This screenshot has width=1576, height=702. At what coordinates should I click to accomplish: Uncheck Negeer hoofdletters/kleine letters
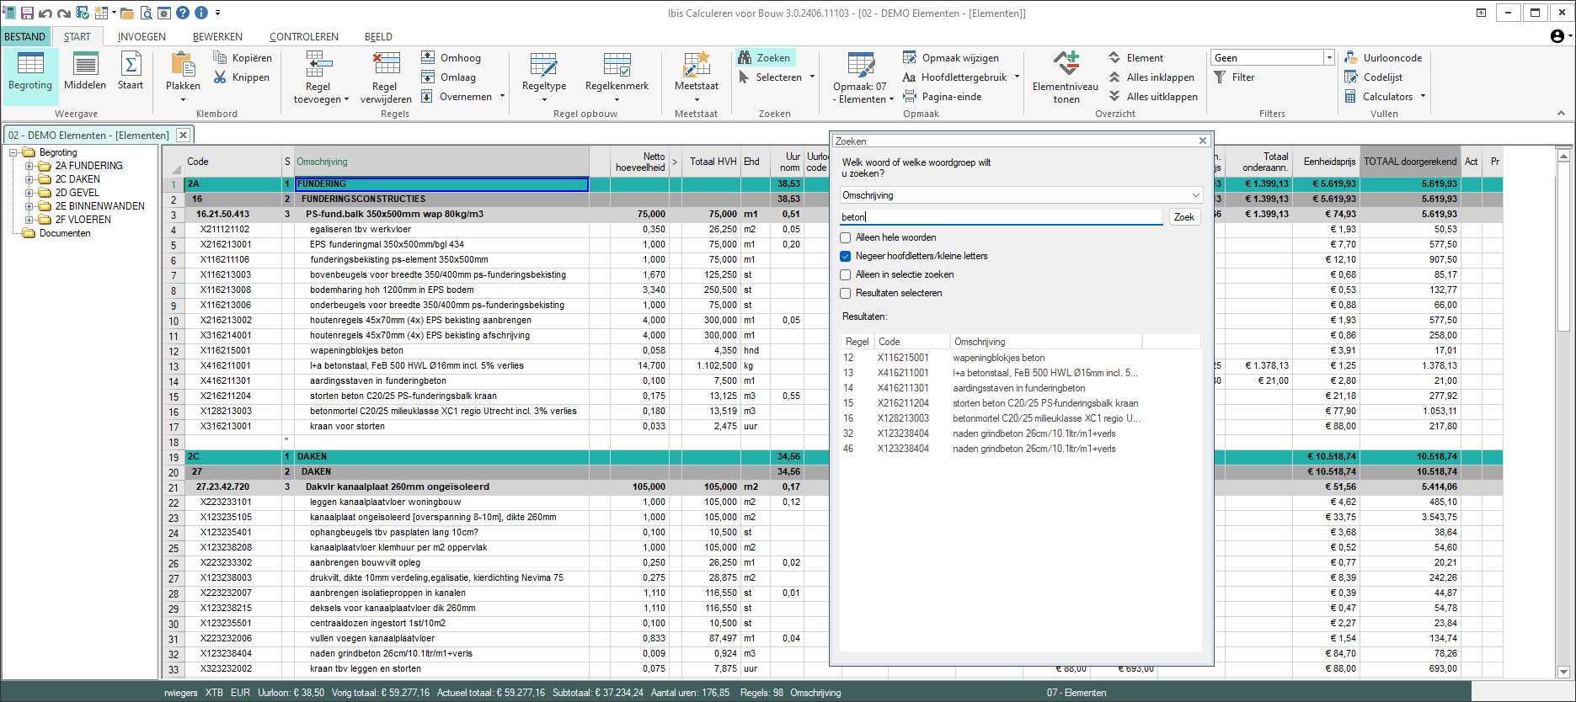[846, 256]
